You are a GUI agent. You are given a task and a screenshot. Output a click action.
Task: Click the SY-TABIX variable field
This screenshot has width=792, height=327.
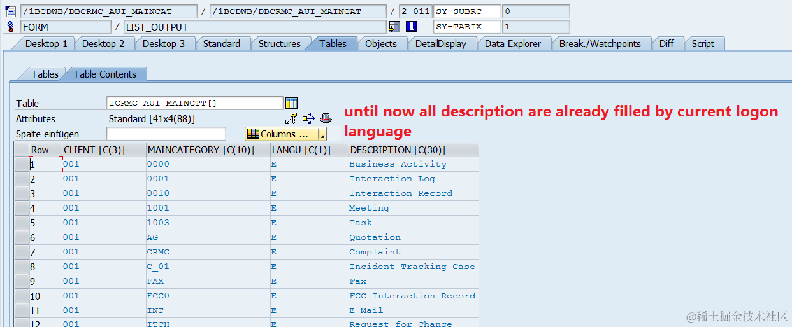coord(467,27)
